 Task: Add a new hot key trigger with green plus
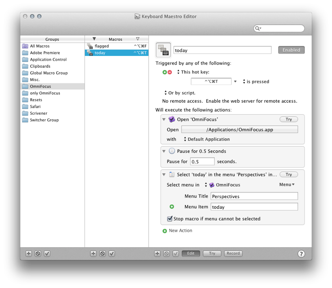point(165,72)
